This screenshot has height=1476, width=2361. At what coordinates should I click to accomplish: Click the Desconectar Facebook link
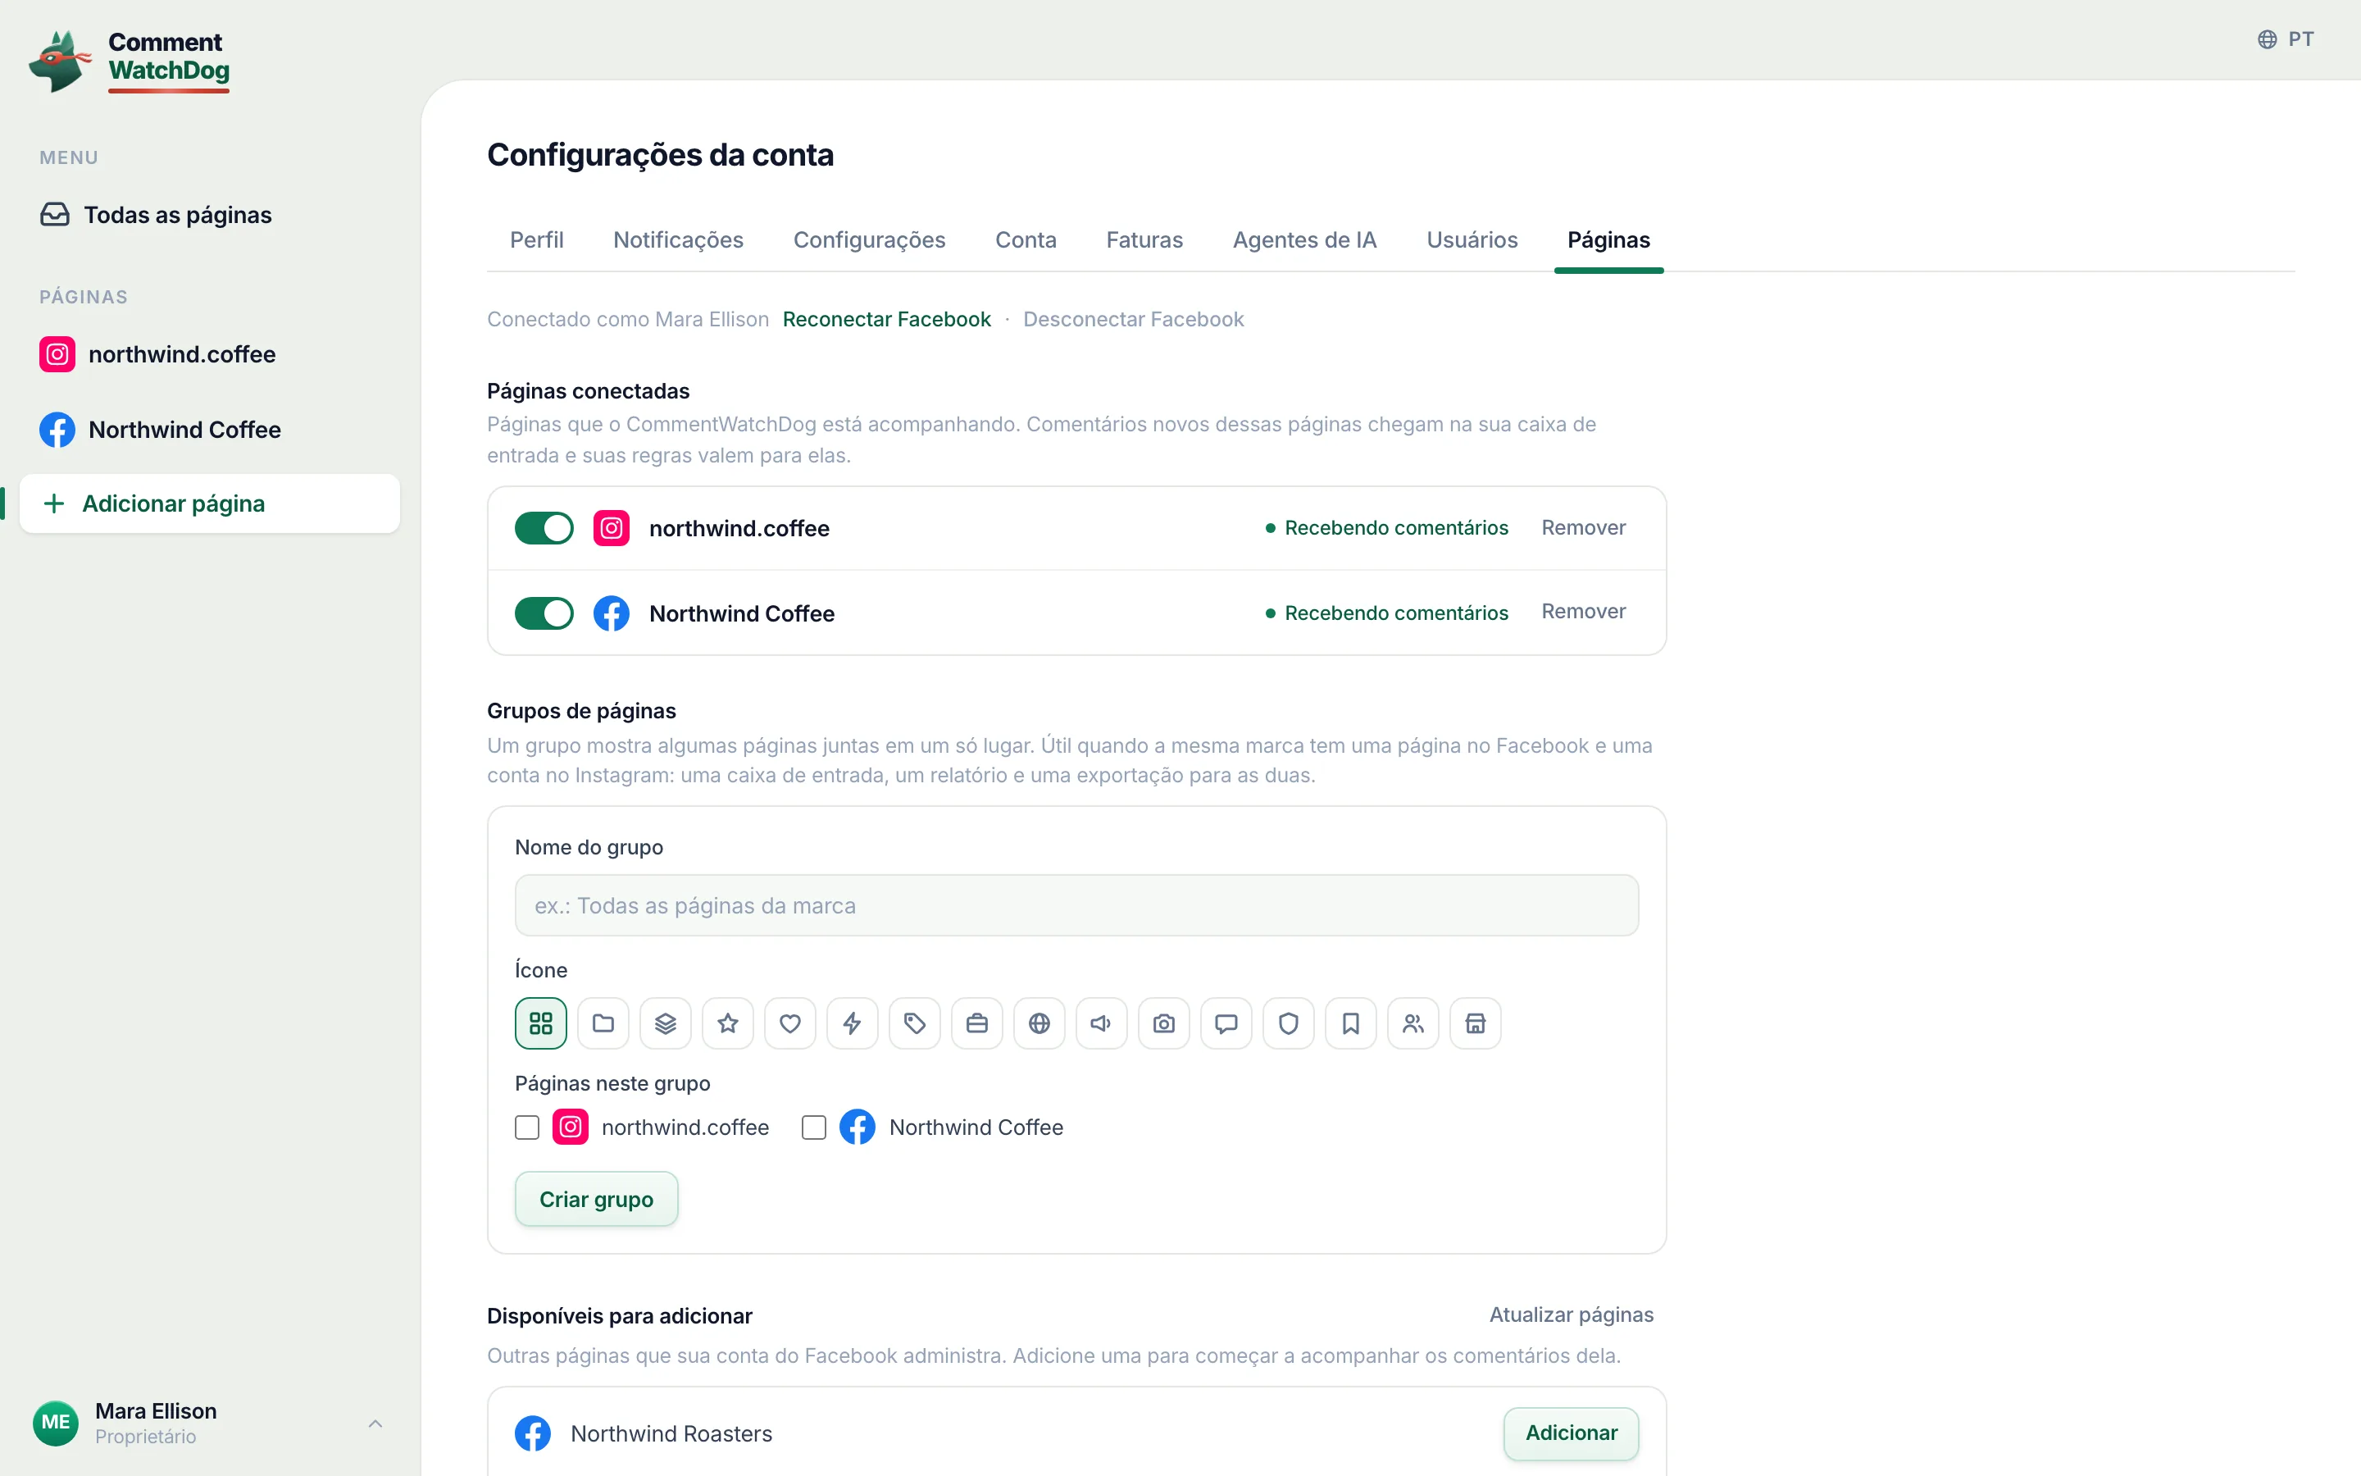pos(1134,319)
